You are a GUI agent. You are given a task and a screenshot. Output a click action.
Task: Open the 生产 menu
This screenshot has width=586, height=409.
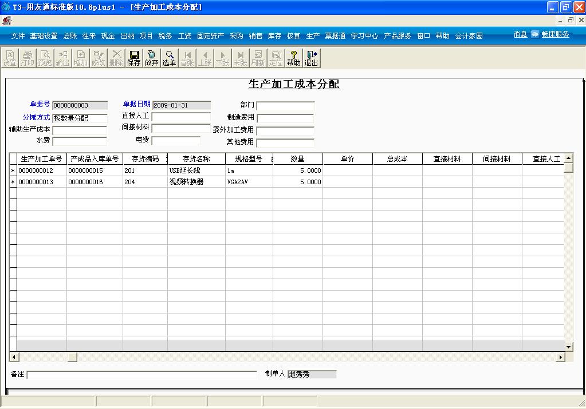click(312, 35)
